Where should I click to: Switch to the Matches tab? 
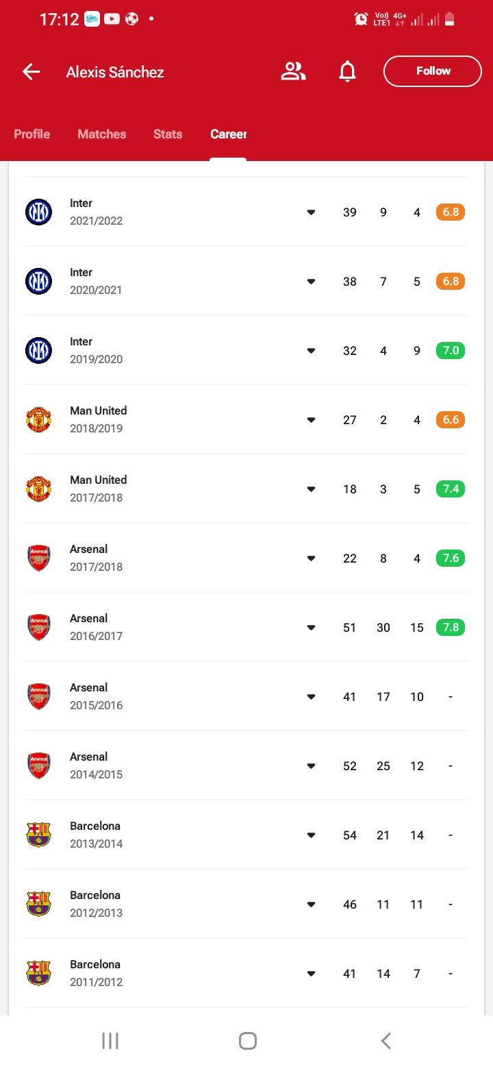tap(101, 134)
